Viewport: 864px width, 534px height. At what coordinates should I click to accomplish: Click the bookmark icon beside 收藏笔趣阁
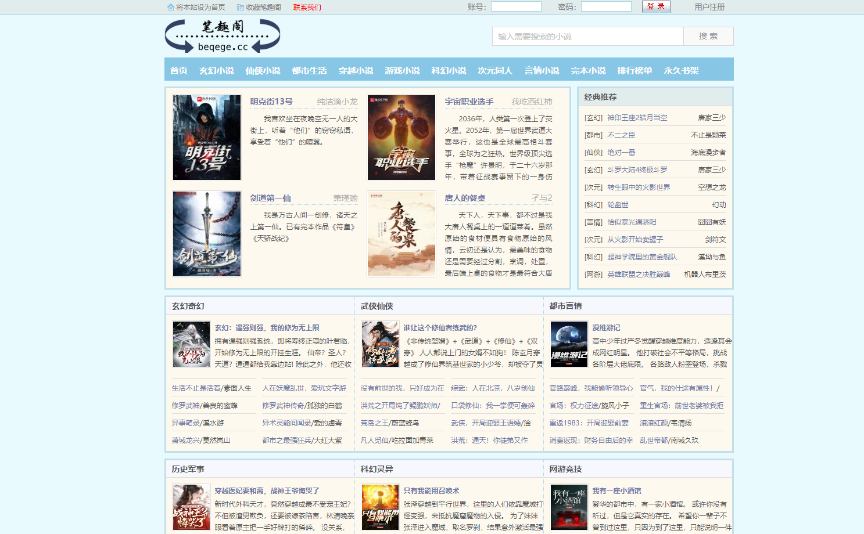240,8
